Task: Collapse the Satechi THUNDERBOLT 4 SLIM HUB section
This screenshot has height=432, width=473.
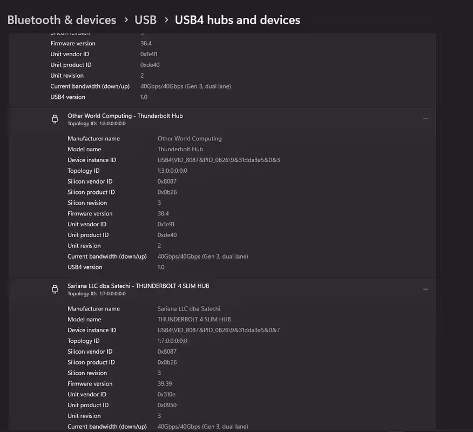Action: [x=425, y=289]
